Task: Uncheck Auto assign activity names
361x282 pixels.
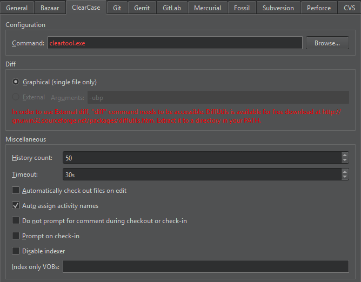Action: (x=16, y=206)
